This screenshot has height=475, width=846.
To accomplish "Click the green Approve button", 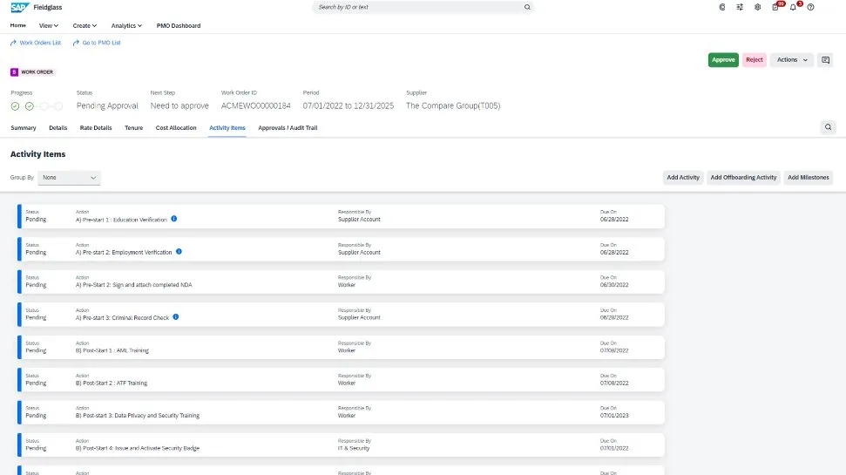I will click(x=723, y=60).
